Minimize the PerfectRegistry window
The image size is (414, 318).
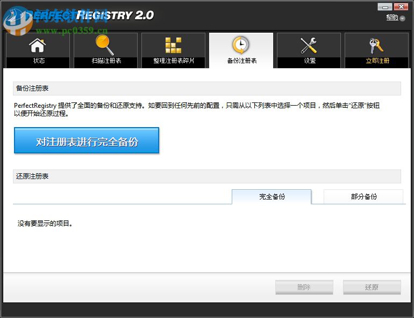[x=384, y=7]
